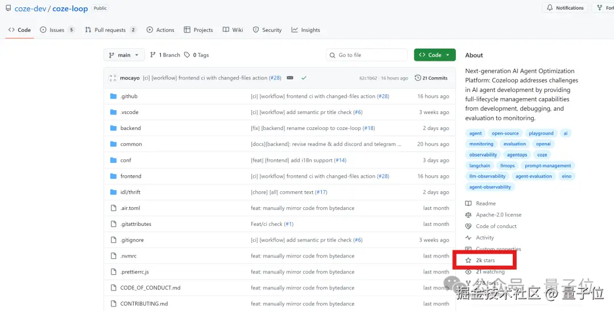The width and height of the screenshot is (614, 311).
Task: Click the .nvmrc file icon
Action: (x=114, y=256)
